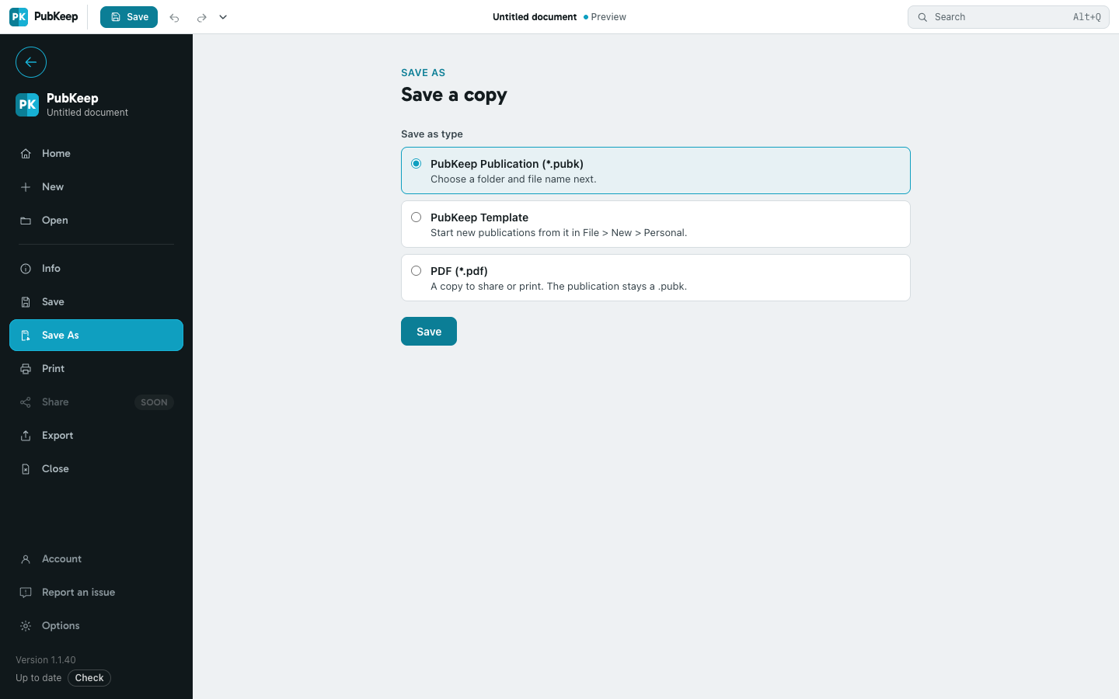Click the 'Version 1.1.40' text
This screenshot has height=699, width=1119.
[46, 660]
